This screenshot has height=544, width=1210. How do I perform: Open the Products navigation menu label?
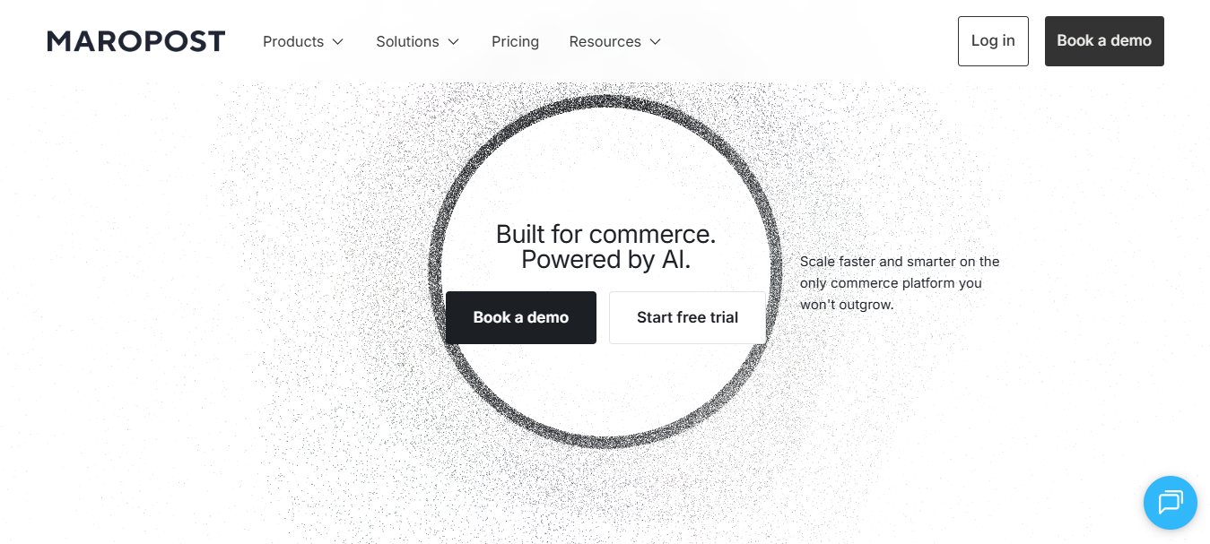click(x=293, y=41)
